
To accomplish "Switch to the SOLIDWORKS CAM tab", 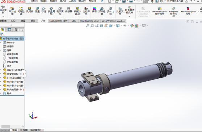I will coord(89,21).
